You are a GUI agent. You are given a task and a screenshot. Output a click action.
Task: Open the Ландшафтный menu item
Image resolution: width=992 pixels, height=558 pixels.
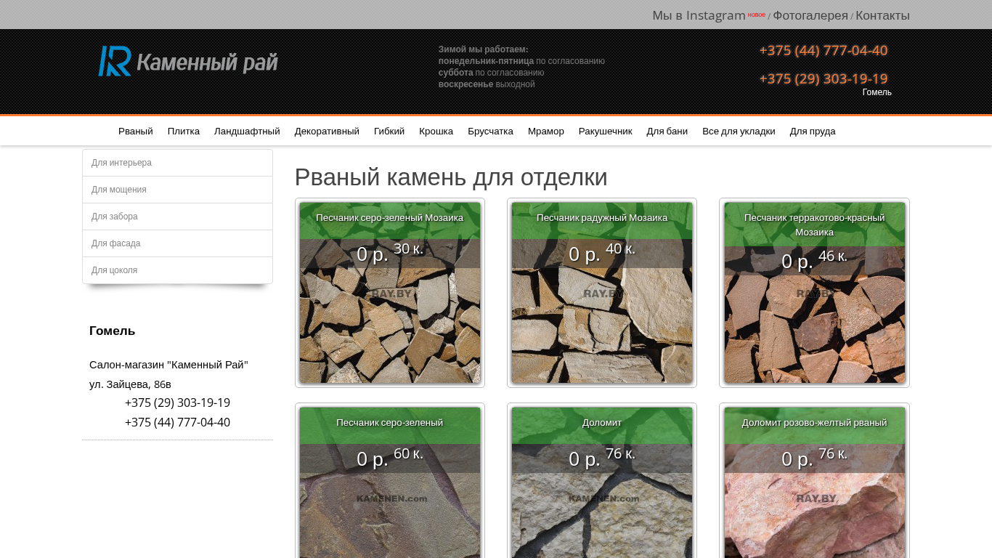[x=247, y=132]
